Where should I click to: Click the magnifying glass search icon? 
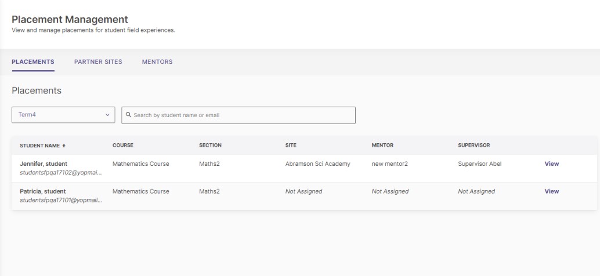tap(128, 115)
